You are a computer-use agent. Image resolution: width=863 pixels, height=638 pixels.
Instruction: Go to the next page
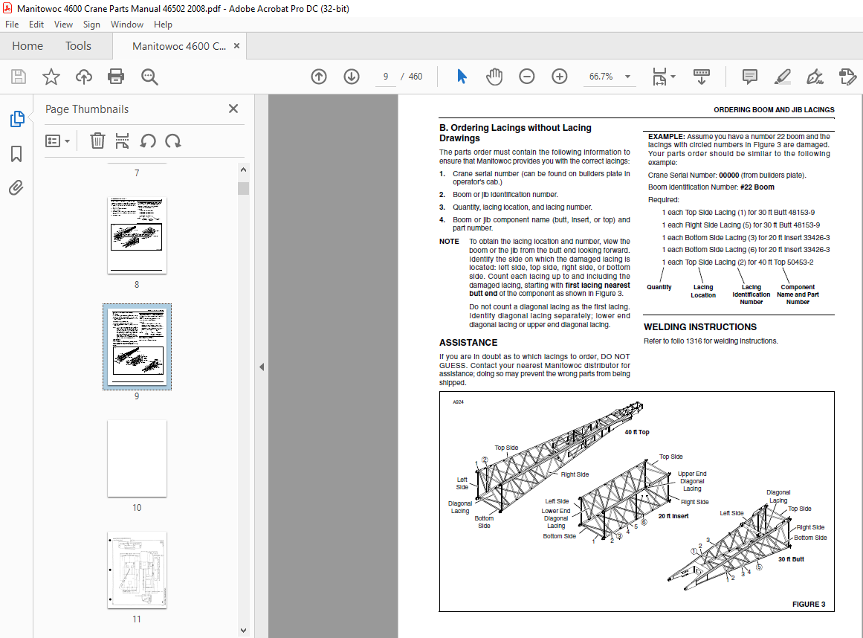click(351, 77)
